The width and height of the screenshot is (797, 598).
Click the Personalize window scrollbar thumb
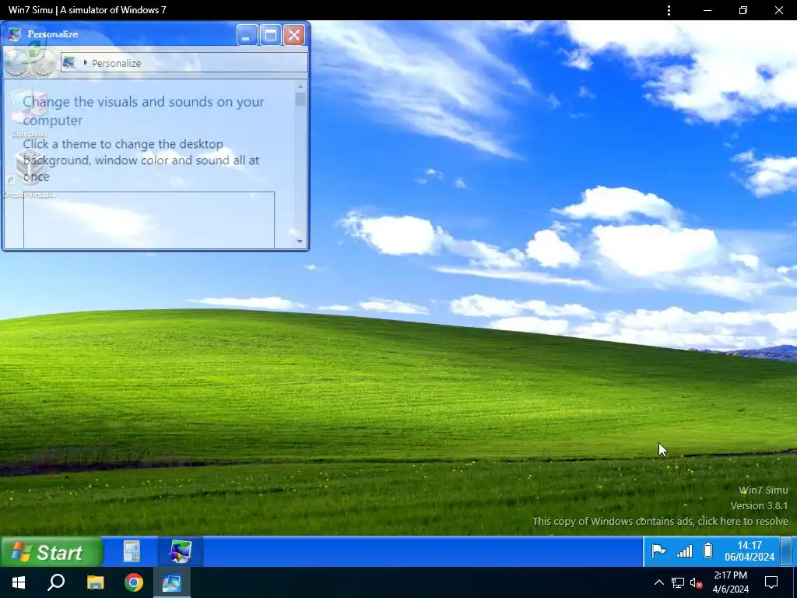click(x=300, y=99)
